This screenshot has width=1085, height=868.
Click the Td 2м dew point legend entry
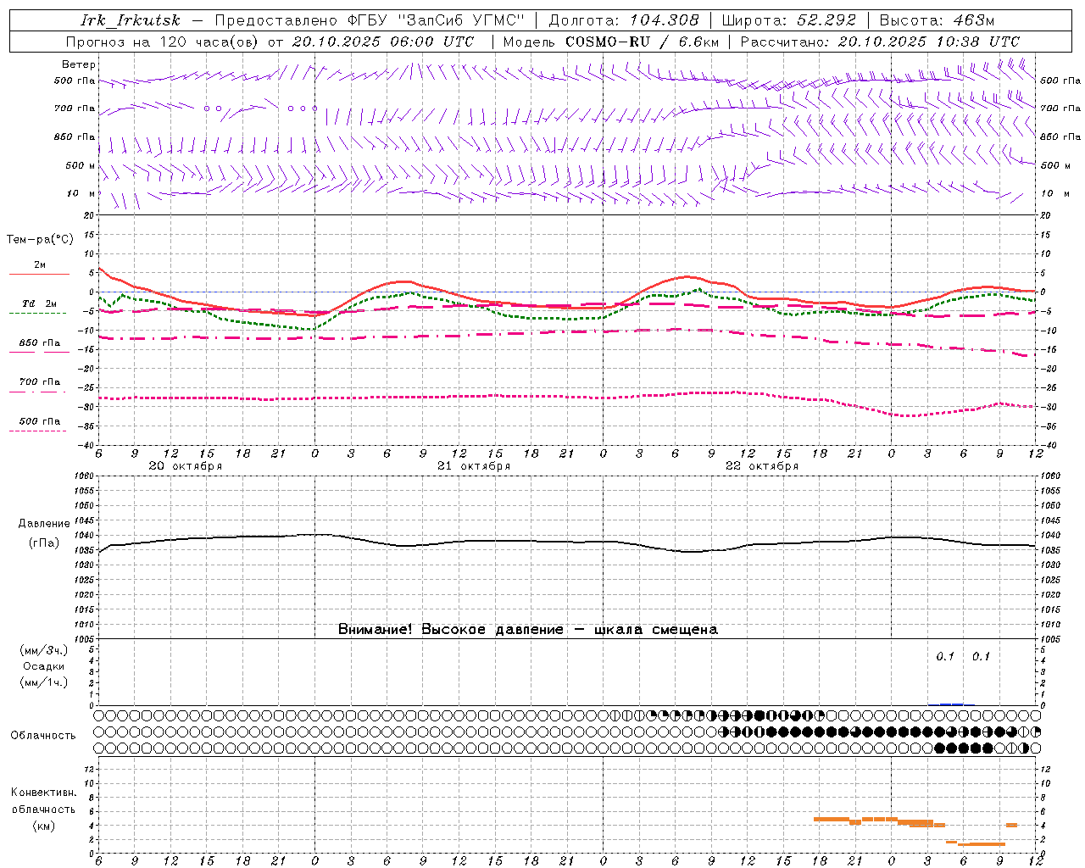(x=40, y=303)
